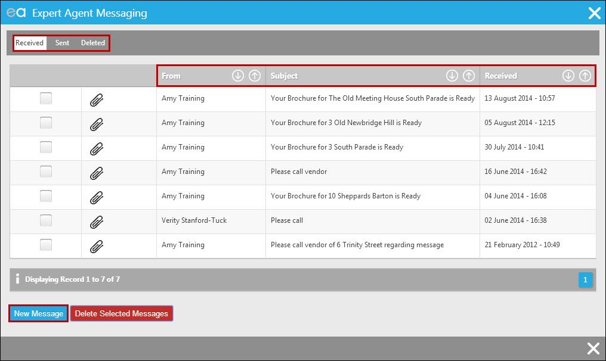
Task: Click the New Message button
Action: pyautogui.click(x=38, y=313)
